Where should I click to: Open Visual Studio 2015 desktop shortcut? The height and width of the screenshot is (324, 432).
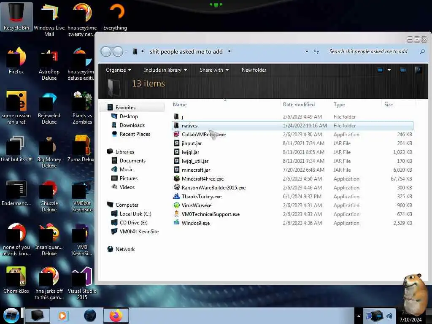[x=82, y=283]
